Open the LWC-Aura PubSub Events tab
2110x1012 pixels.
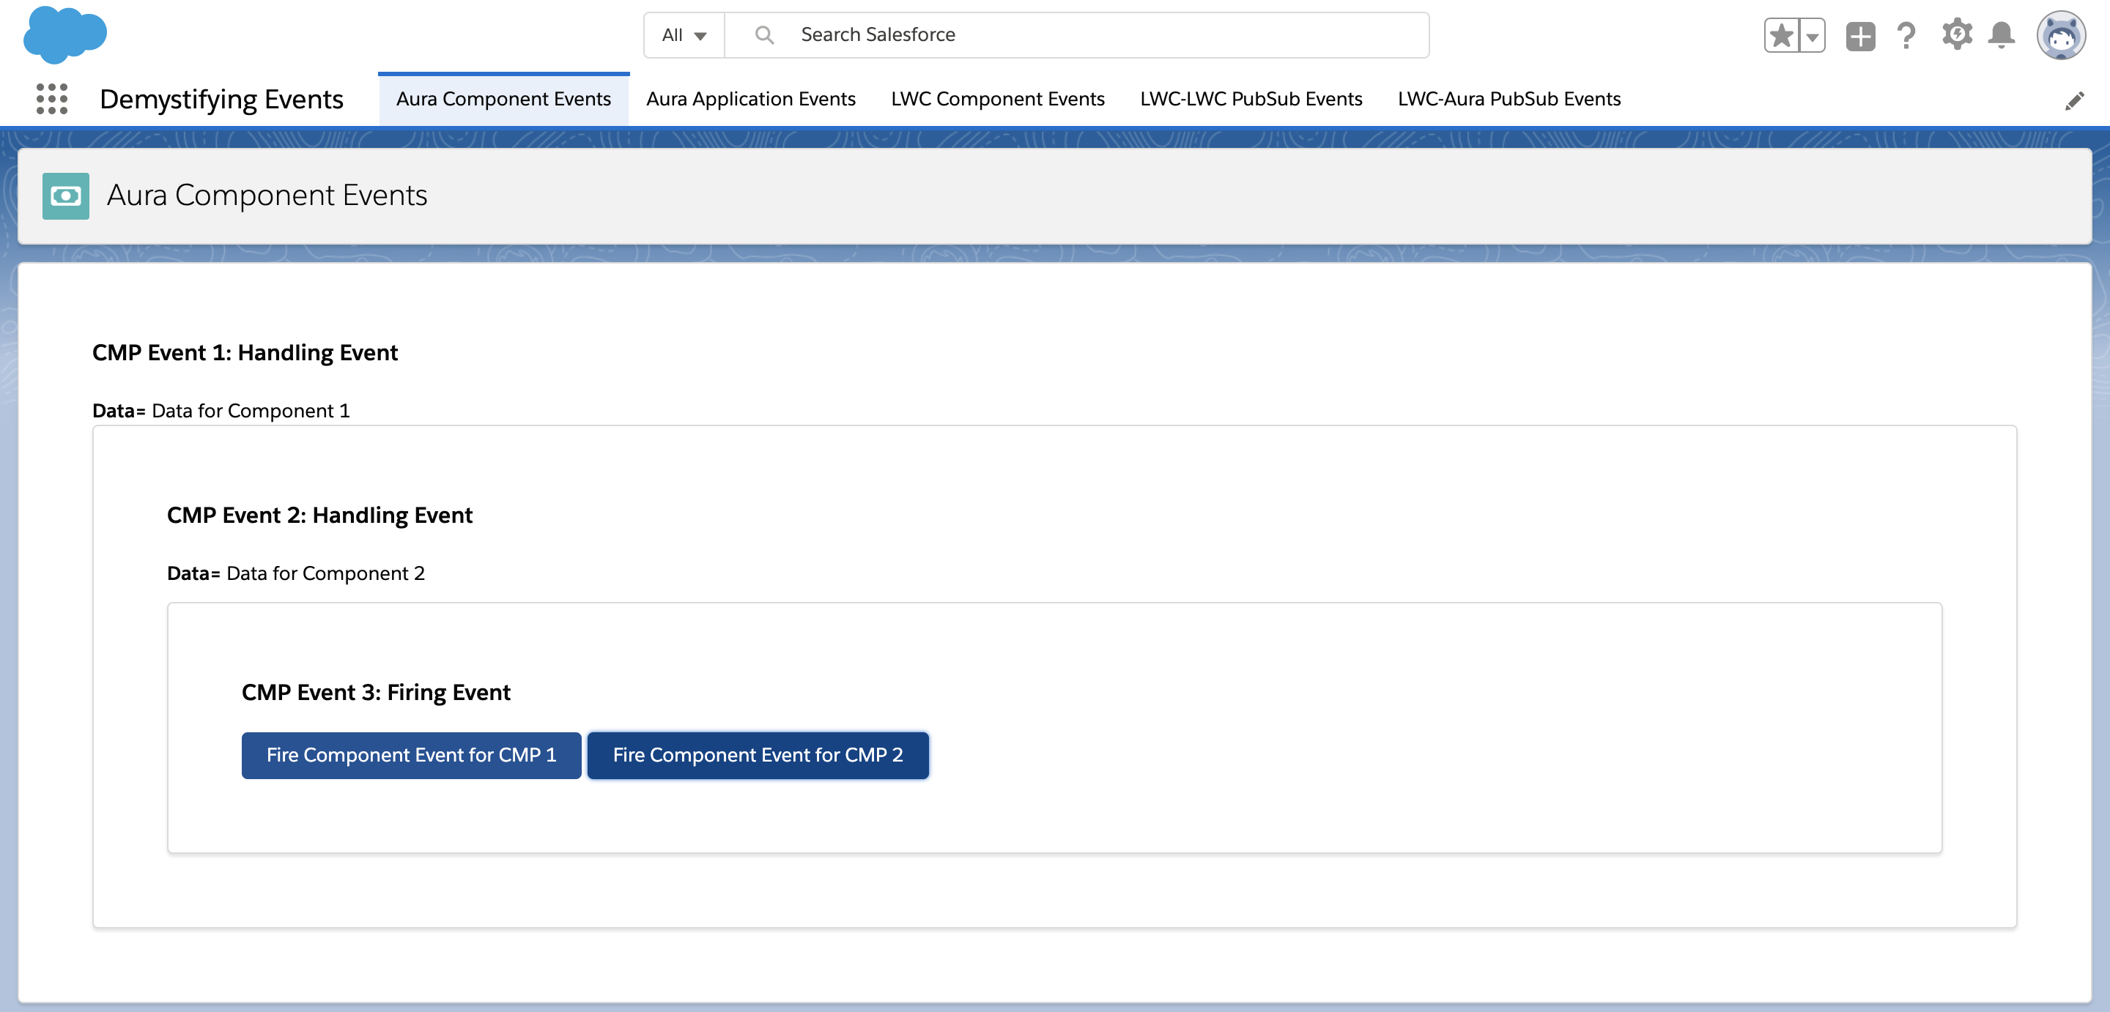(1508, 99)
